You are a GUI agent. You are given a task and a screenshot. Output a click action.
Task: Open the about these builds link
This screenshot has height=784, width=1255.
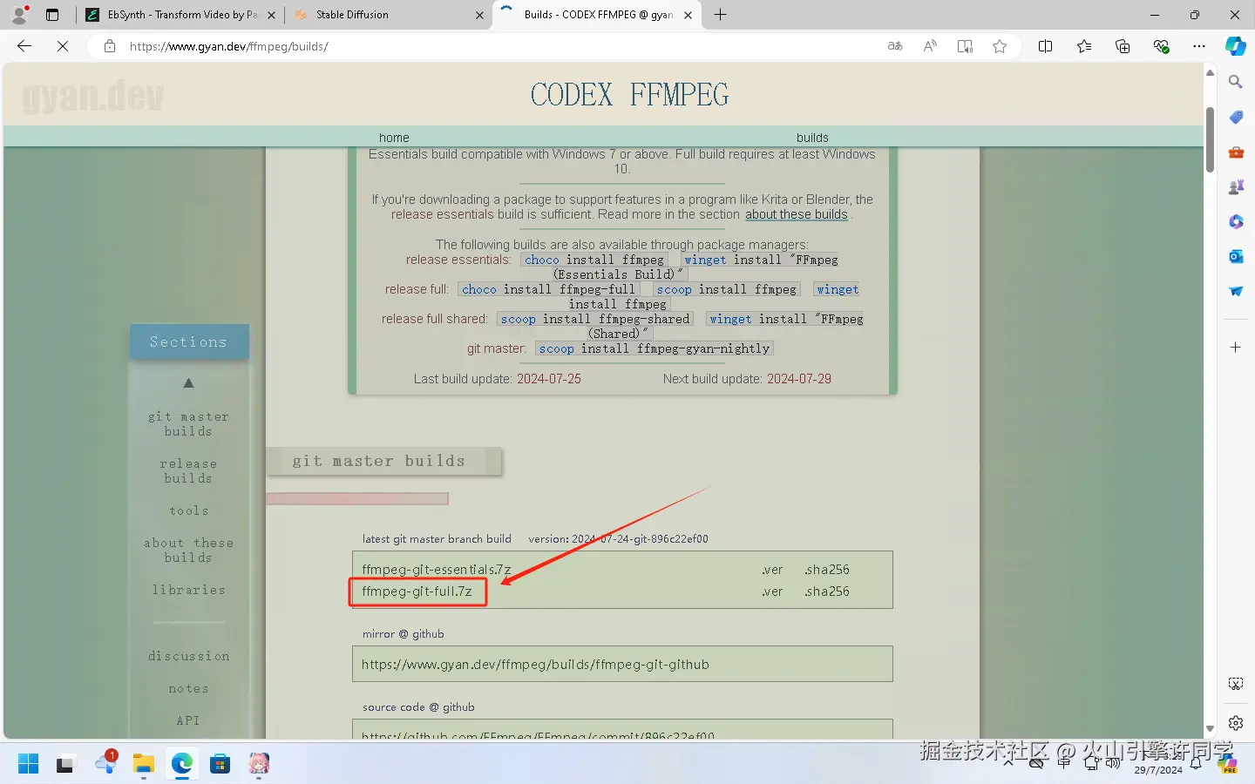point(797,214)
